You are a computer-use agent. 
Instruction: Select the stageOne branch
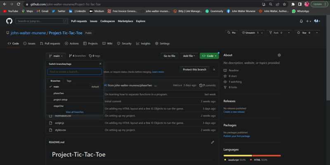pyautogui.click(x=75, y=106)
